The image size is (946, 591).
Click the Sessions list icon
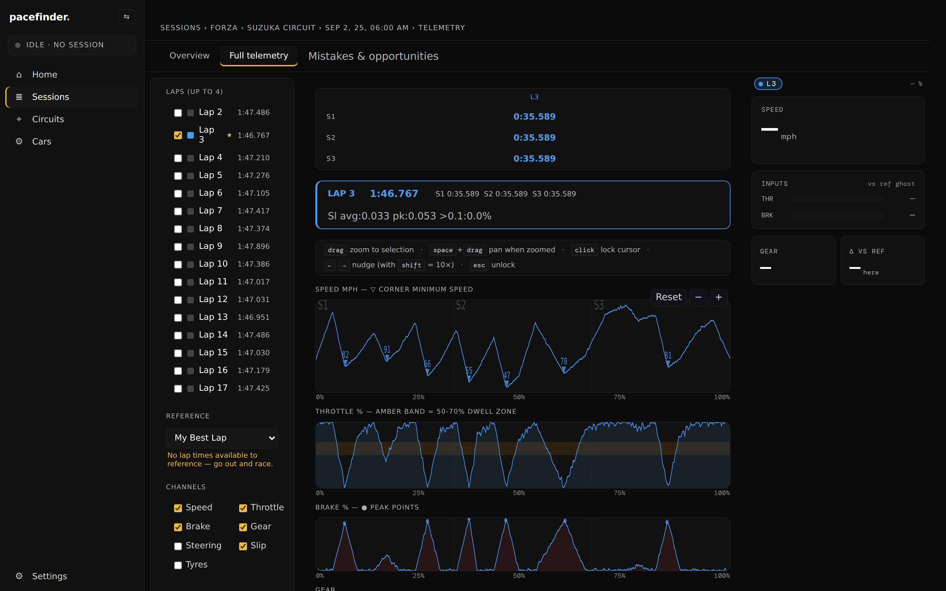(19, 97)
